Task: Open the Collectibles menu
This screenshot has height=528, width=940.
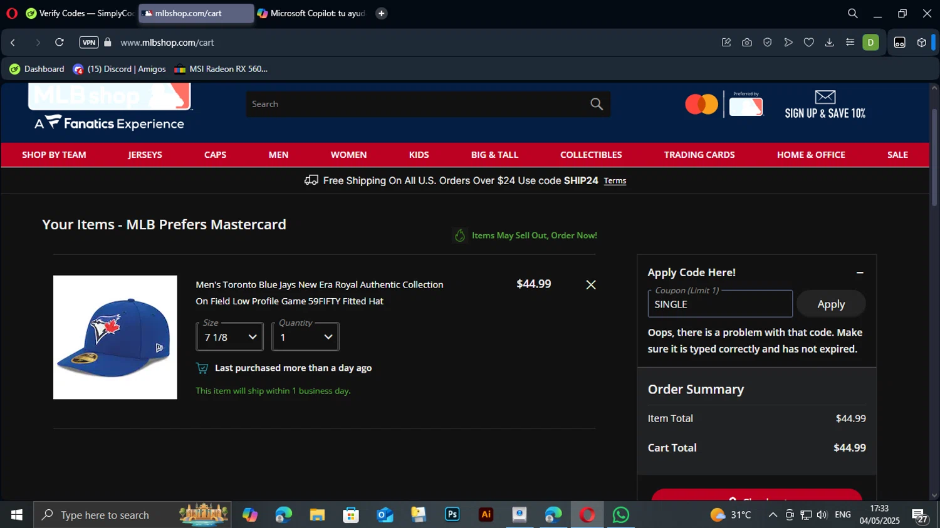Action: 591,155
